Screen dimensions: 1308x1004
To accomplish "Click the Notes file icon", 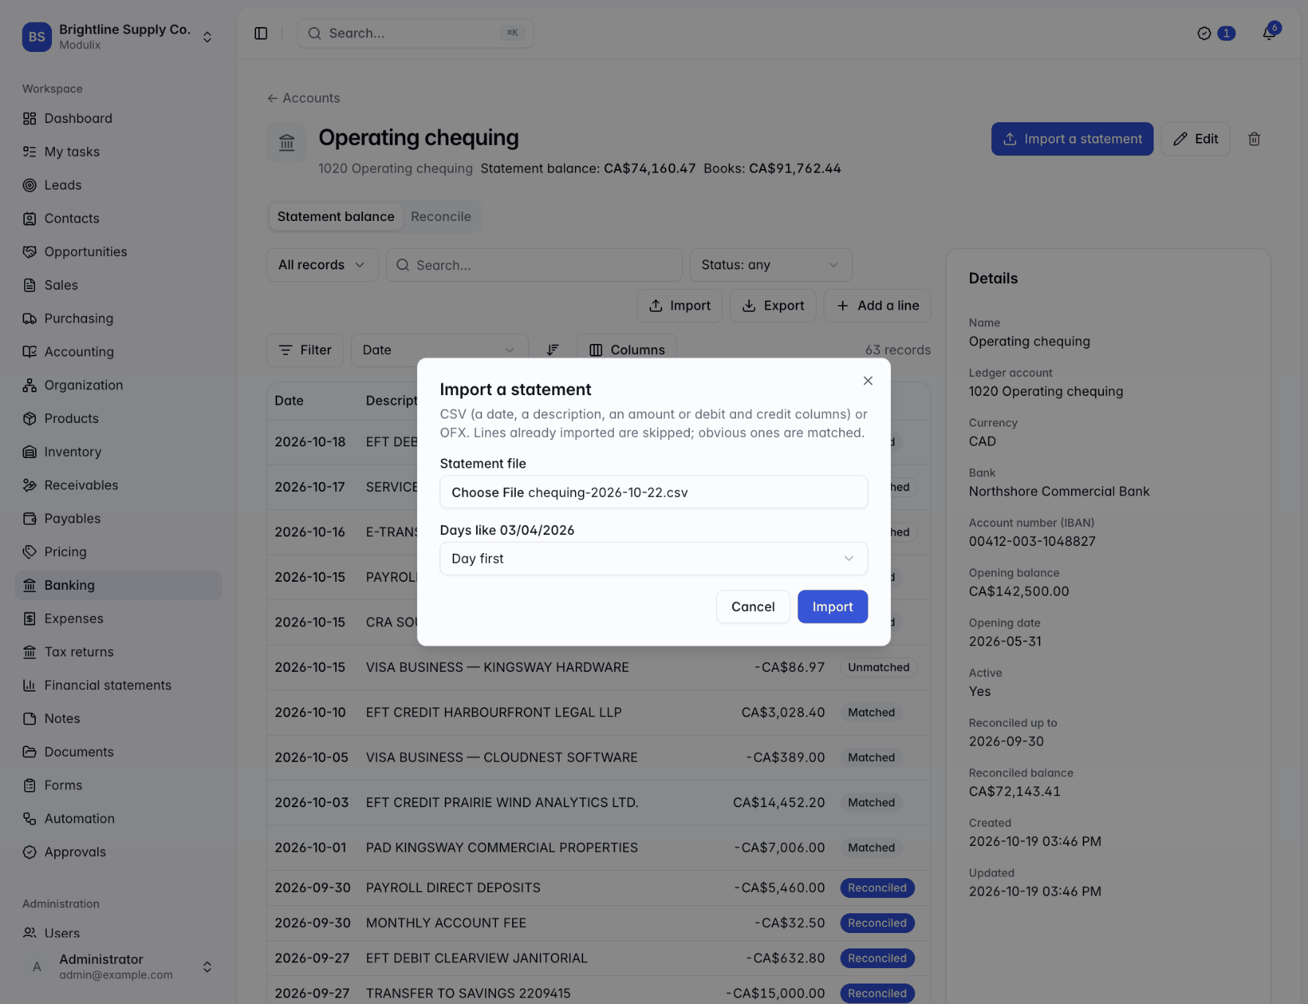I will coord(29,719).
